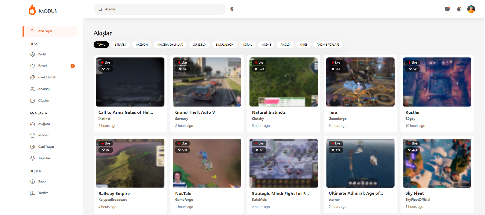
Task: Click streamer name B0gey
Action: coord(410,119)
